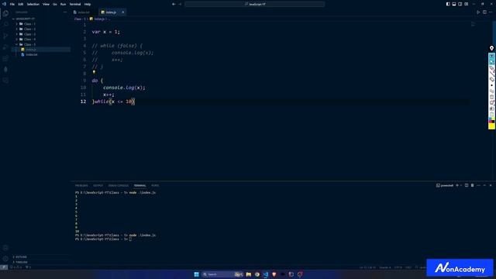Select index.txt in Explorer tree
496x279 pixels.
(x=31, y=55)
